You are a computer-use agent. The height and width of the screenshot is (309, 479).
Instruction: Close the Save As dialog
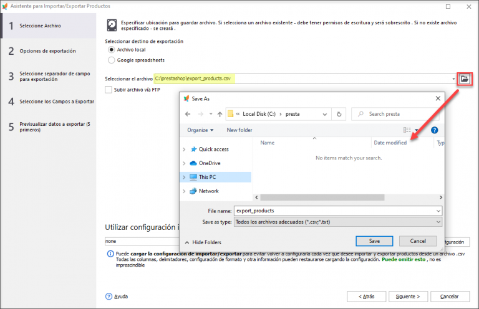pyautogui.click(x=438, y=98)
